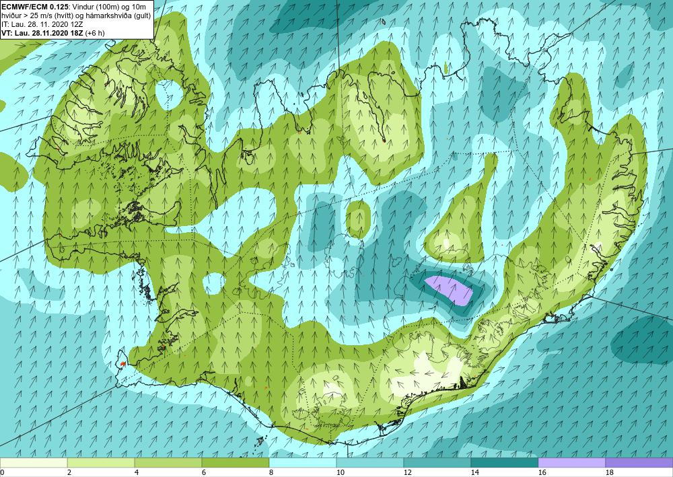Choose the 10–12 m/s light teal legend swatch
This screenshot has width=673, height=477.
(370, 463)
